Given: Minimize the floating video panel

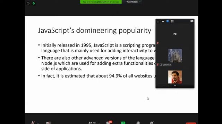Looking at the screenshot, I should pos(158,21).
